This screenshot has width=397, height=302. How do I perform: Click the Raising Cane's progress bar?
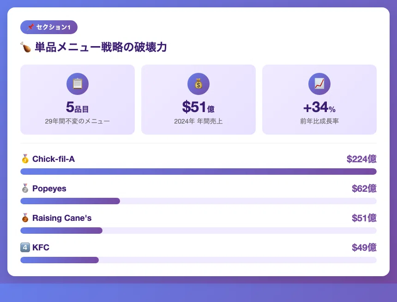pos(198,231)
